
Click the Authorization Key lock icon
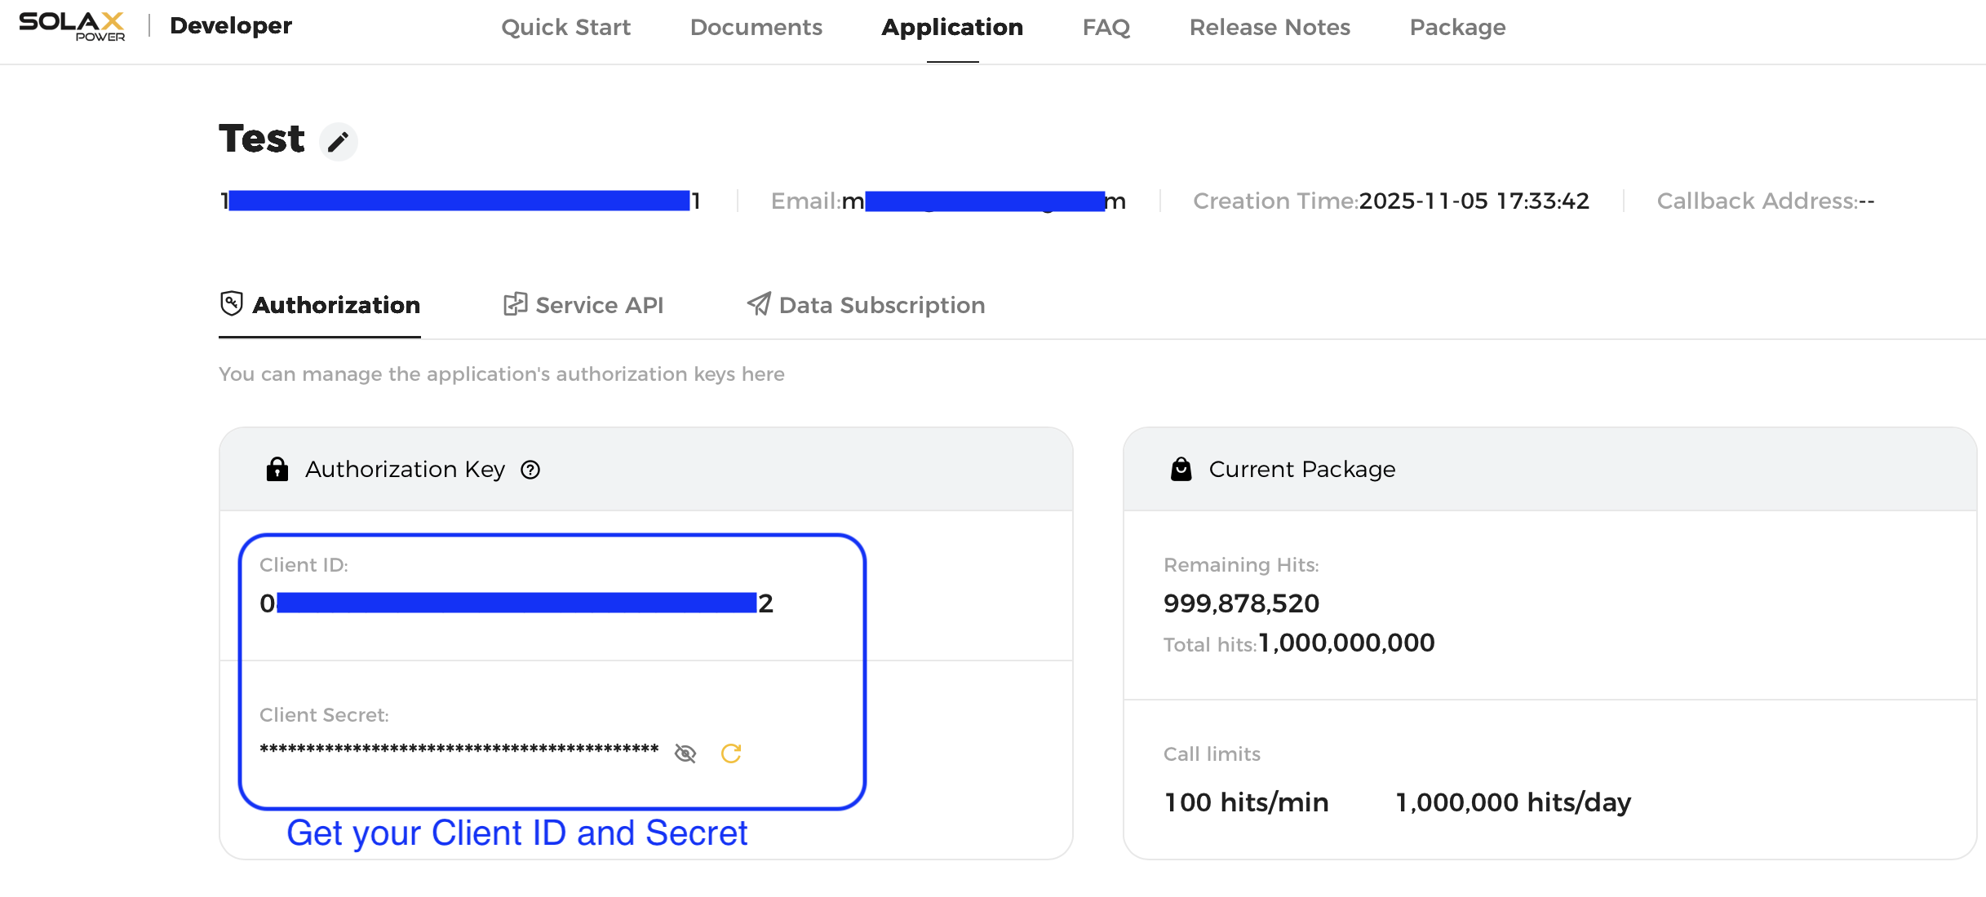click(277, 469)
